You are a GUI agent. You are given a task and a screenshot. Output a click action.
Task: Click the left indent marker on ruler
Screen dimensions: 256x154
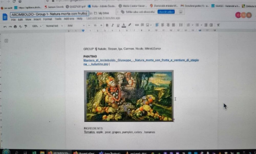(x=83, y=31)
